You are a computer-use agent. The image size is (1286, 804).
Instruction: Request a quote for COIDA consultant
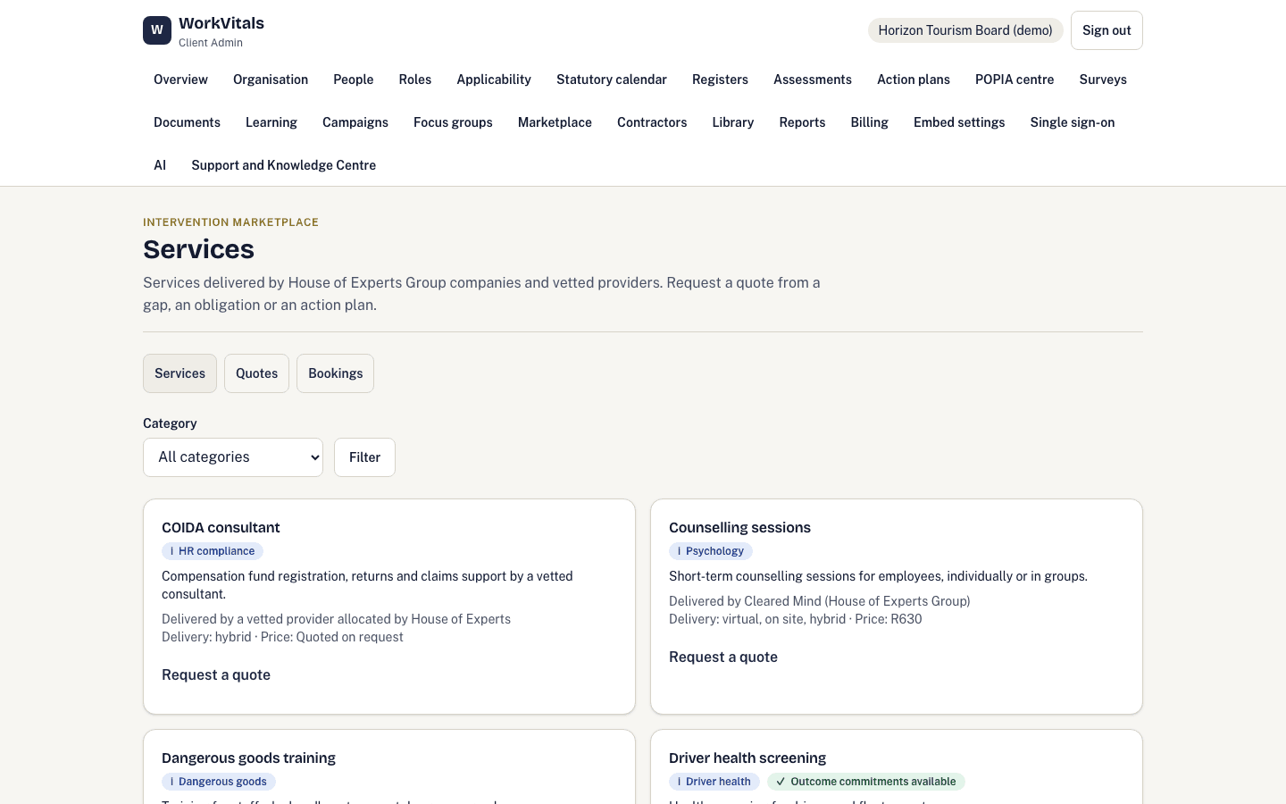point(216,675)
